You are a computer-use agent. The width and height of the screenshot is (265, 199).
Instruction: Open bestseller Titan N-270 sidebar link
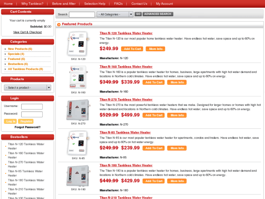point(26,164)
